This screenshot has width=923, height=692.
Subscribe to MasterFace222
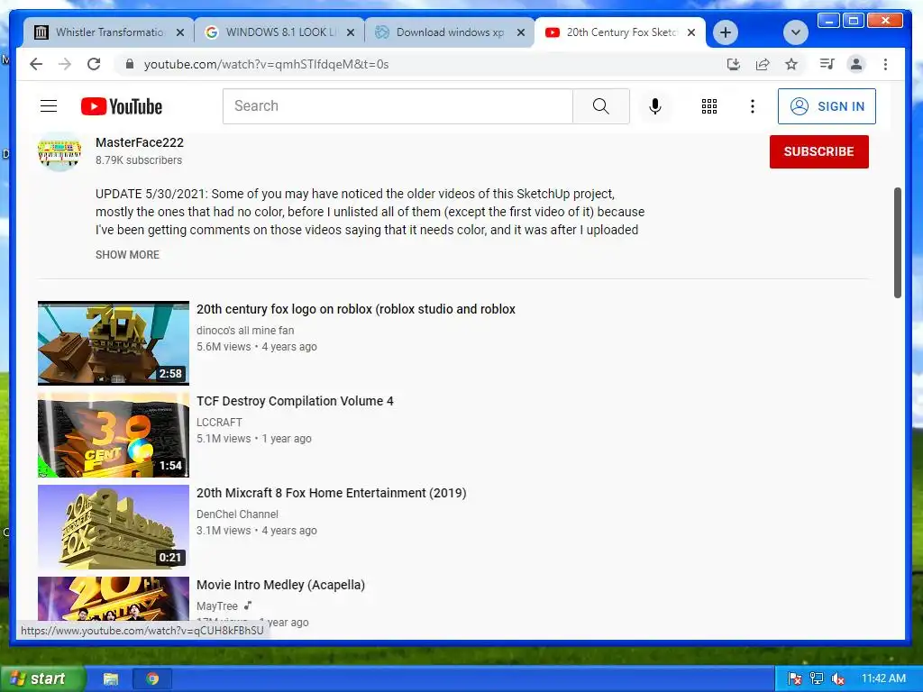click(818, 151)
